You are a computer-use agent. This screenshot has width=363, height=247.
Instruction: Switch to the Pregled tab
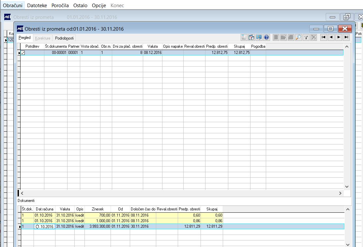[x=24, y=38]
